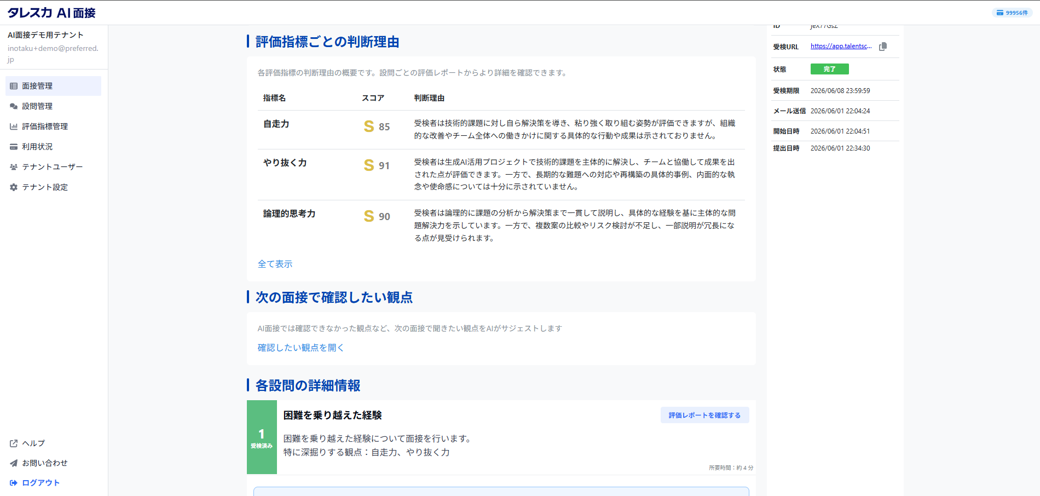
Task: Click the S 90 score for 論理的思考力
Action: [377, 216]
